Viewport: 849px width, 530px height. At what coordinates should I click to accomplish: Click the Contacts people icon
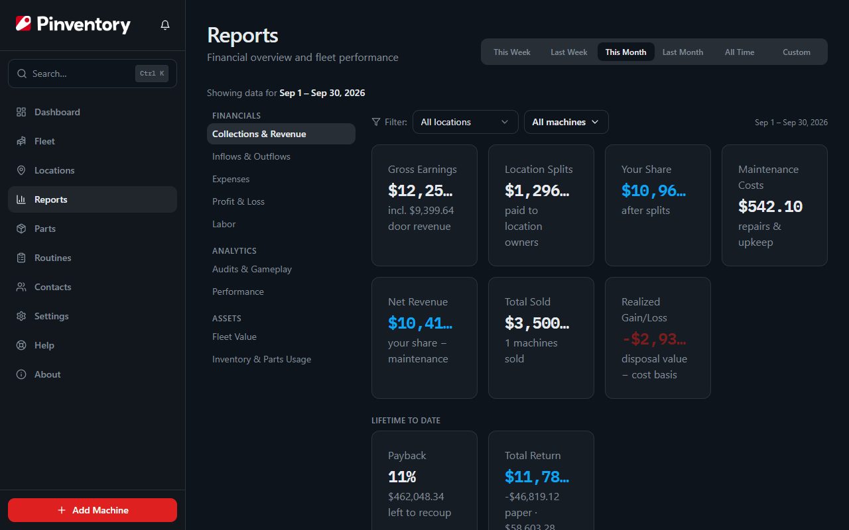point(21,287)
